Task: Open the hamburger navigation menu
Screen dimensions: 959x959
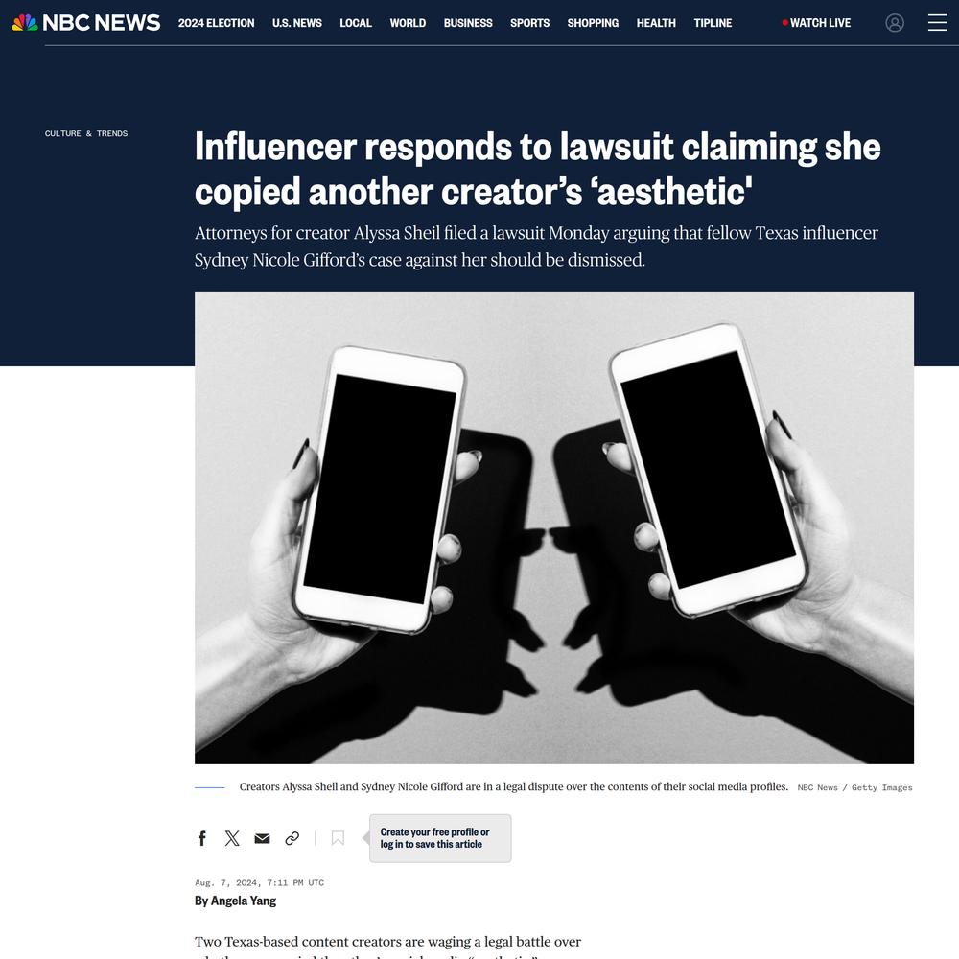Action: pyautogui.click(x=937, y=23)
